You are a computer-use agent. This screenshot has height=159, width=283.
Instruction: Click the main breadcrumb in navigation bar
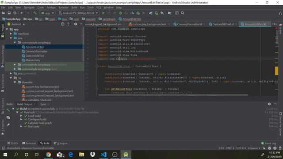(x=50, y=19)
